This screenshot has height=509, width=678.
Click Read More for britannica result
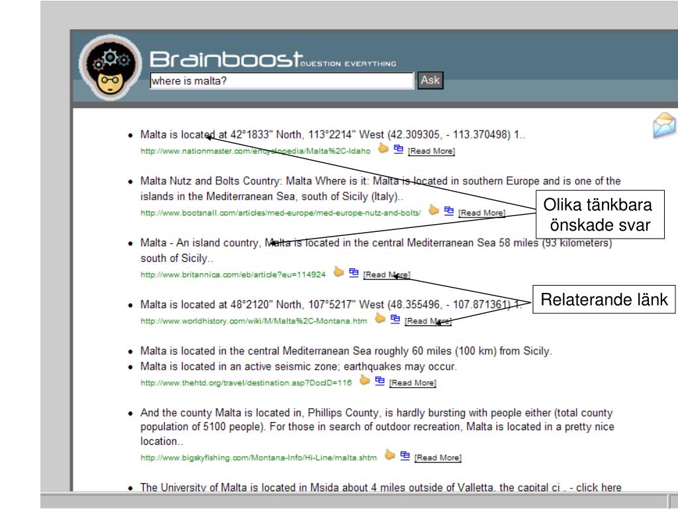pos(387,274)
